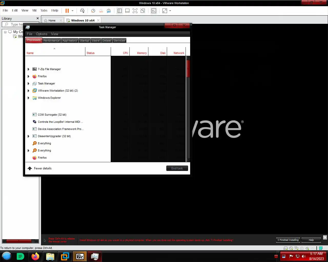Open the power options dropdown arrow beside pause
328x262 pixels.
click(73, 11)
